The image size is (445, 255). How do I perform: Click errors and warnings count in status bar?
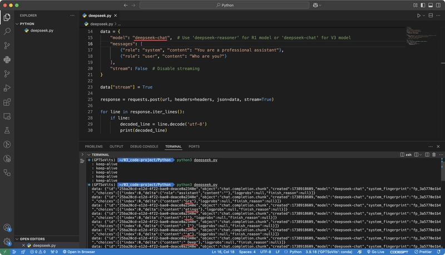[38, 252]
